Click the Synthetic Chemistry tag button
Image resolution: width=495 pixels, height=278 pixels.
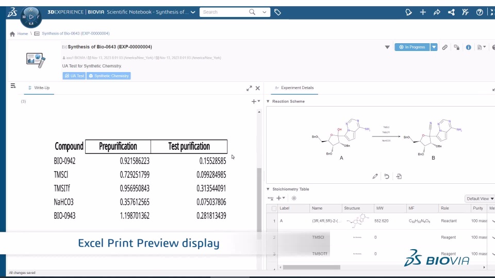(109, 76)
